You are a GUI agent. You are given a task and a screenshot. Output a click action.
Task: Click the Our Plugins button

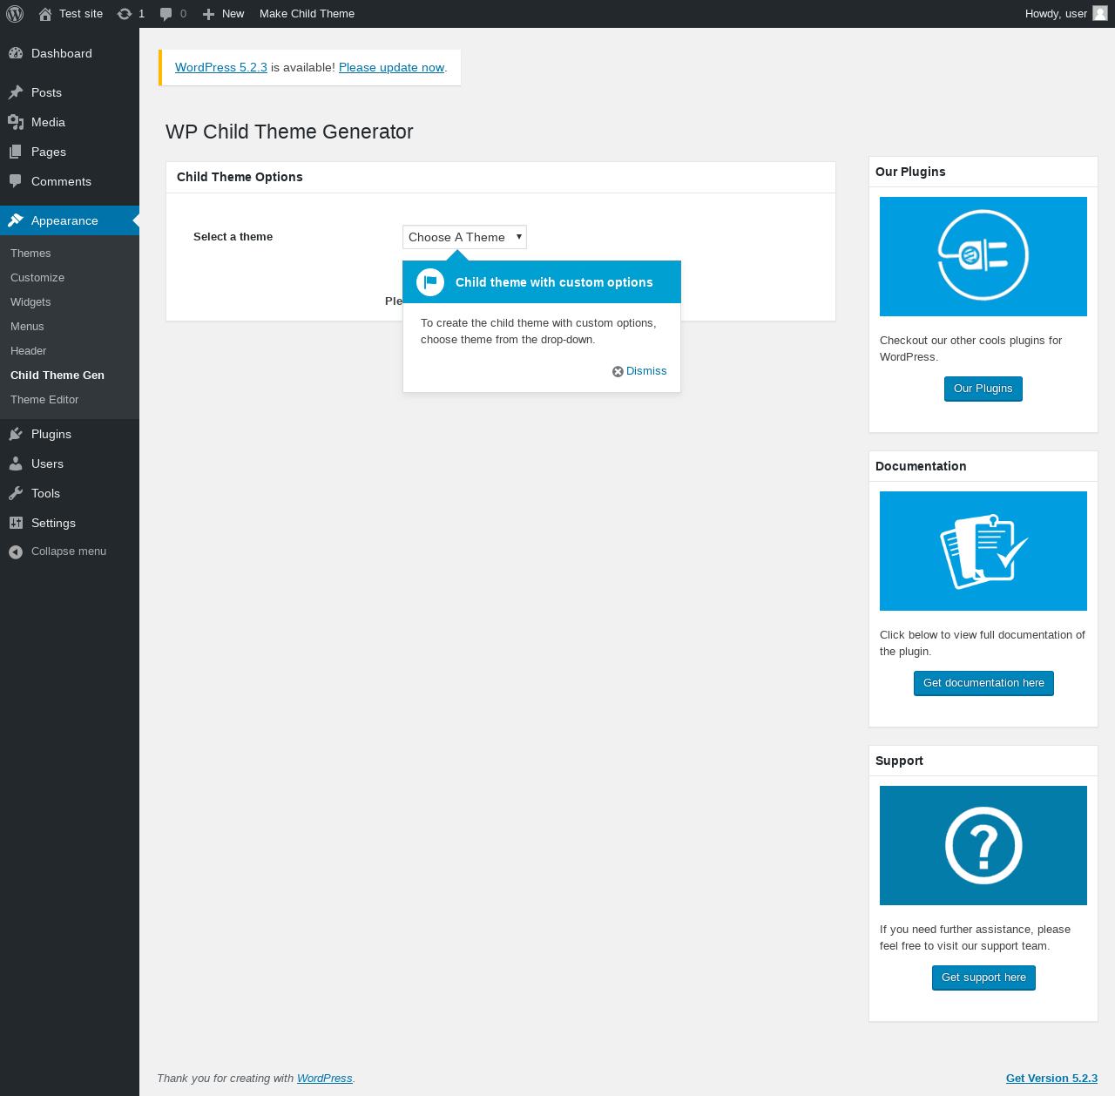click(x=983, y=389)
